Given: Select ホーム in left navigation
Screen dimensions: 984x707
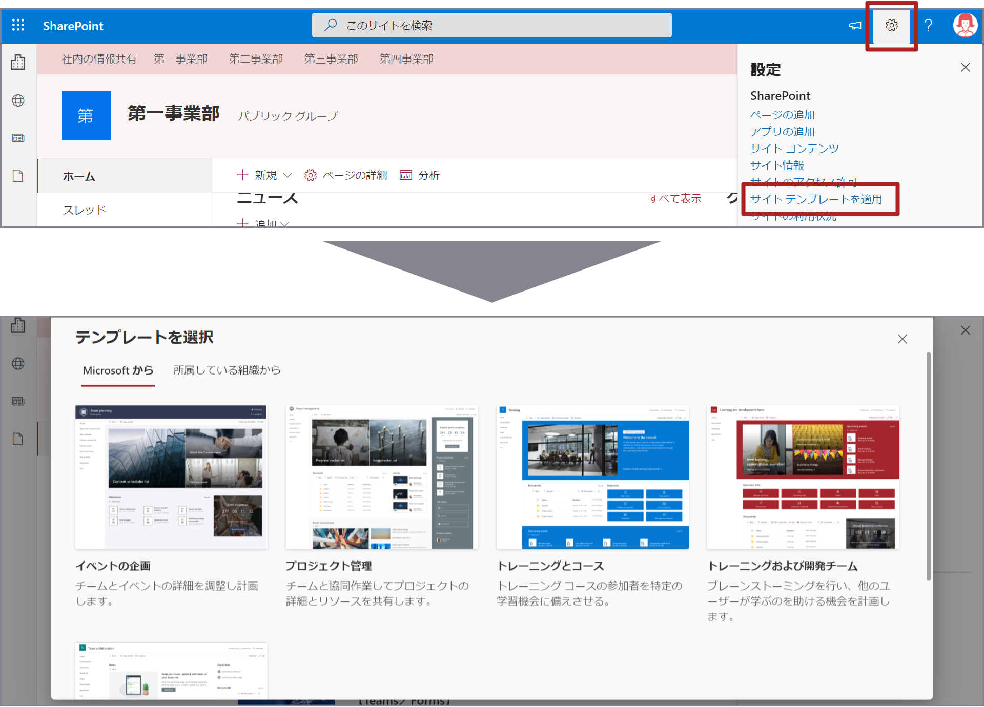Looking at the screenshot, I should (125, 176).
